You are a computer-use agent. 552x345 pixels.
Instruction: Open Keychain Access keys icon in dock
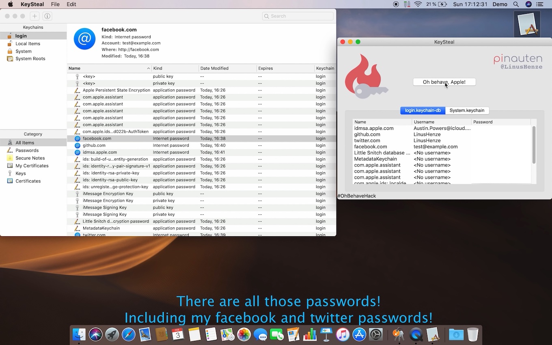[399, 334]
